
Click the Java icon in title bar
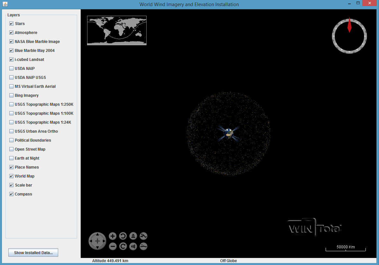[x=5, y=4]
